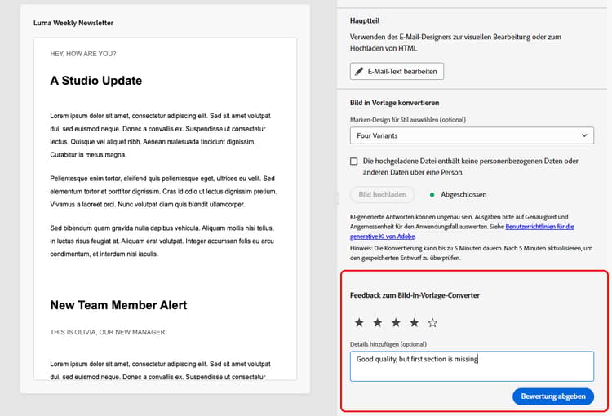This screenshot has width=612, height=416.
Task: Click the New Team Member Alert heading
Action: (x=118, y=305)
